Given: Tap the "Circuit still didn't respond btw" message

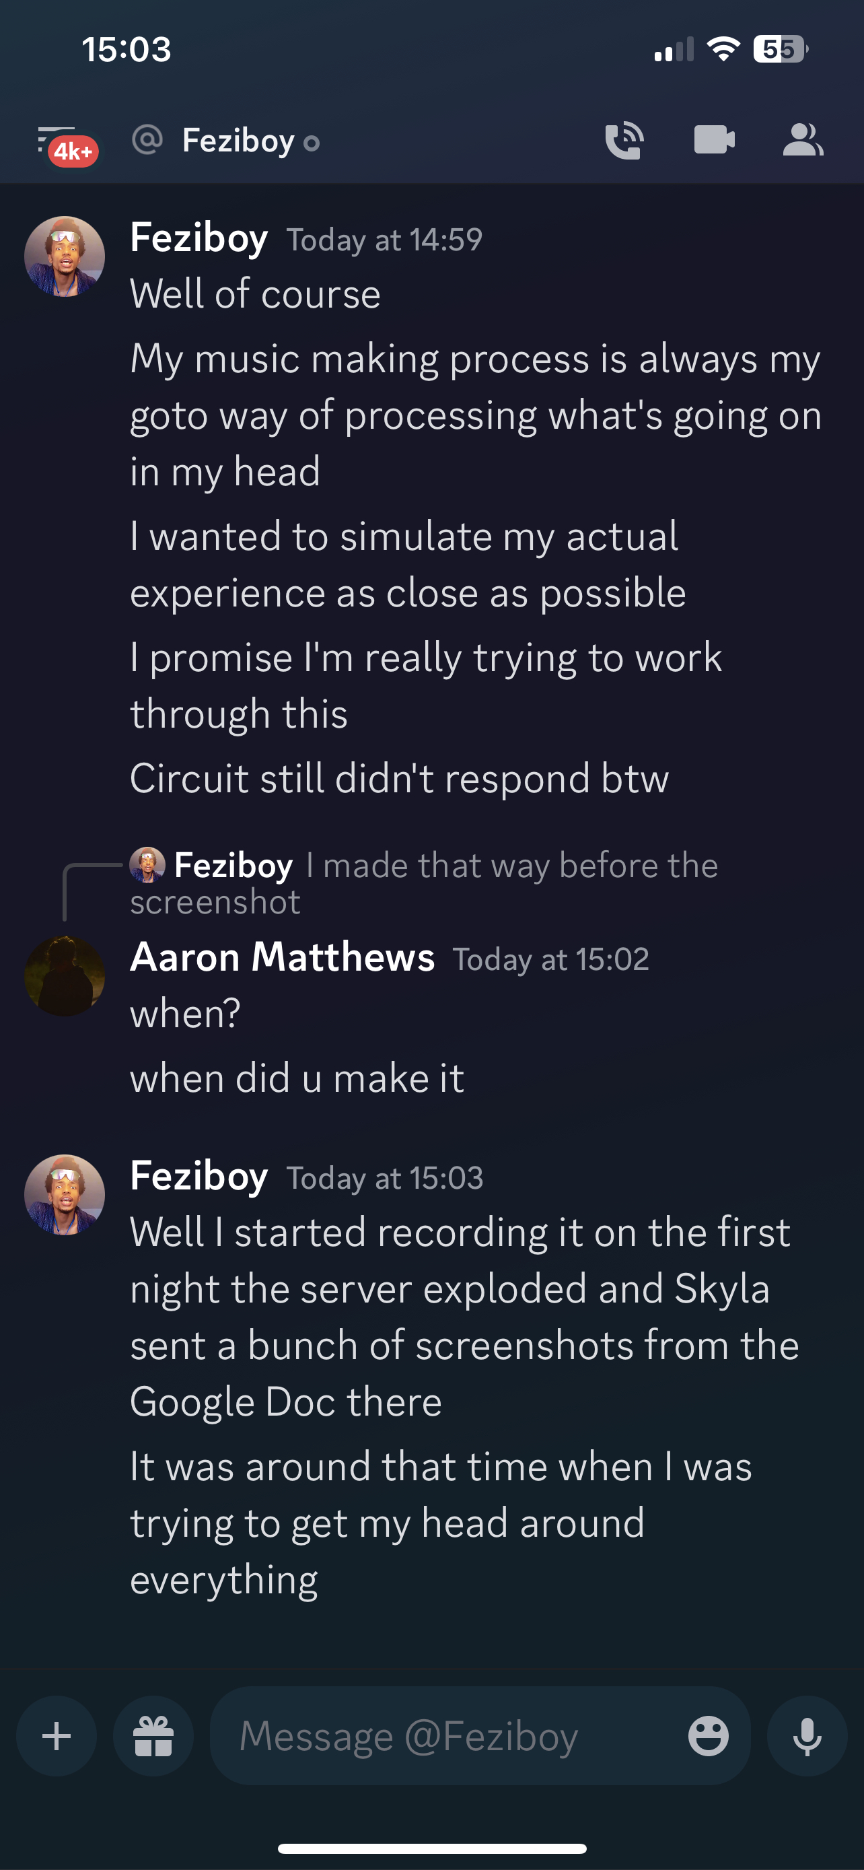Looking at the screenshot, I should click(399, 779).
